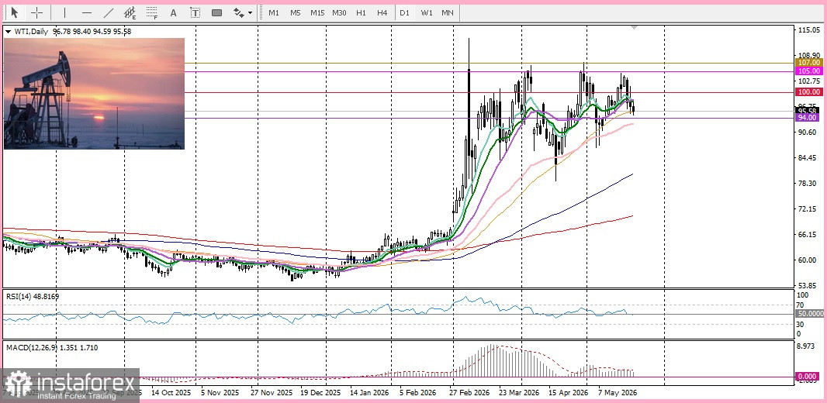Click the 78.30 price scale value

coord(808,184)
